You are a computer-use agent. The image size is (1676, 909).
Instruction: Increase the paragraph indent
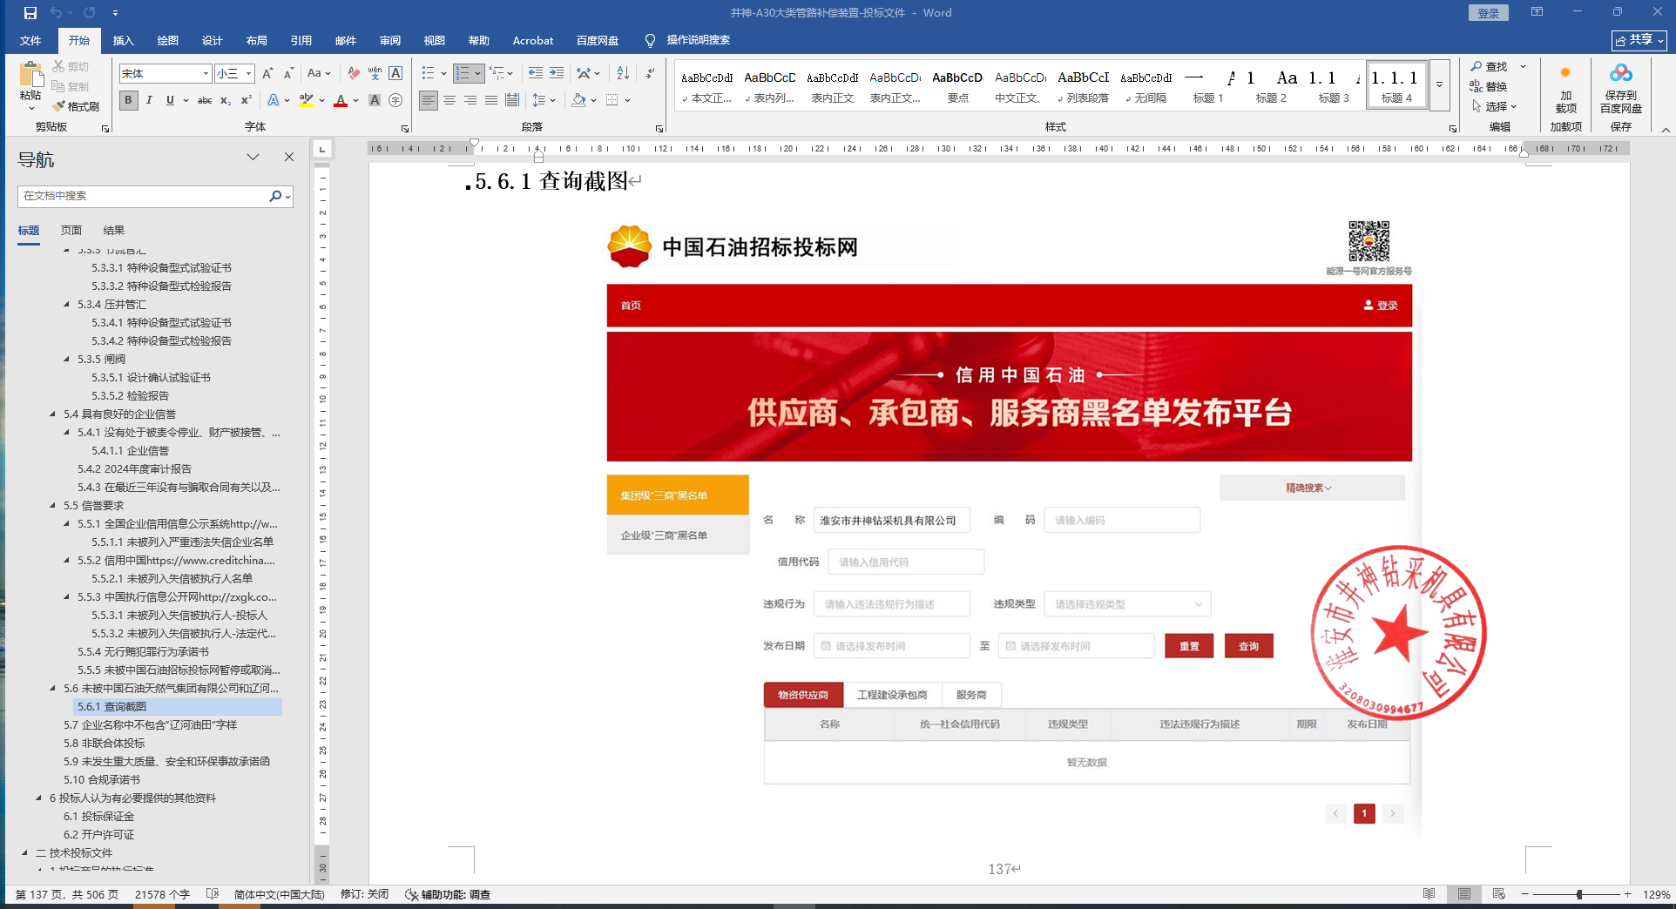point(556,73)
